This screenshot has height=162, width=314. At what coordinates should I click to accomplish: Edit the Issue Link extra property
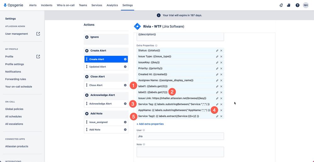click(217, 98)
